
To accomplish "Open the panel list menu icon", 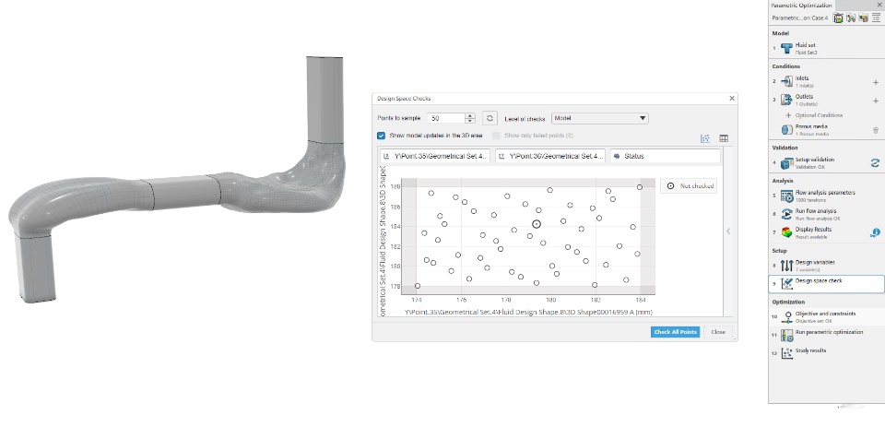I will 876,18.
